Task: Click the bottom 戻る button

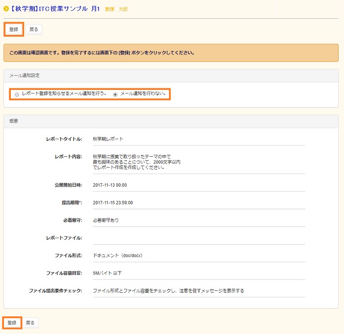Action: 30,323
